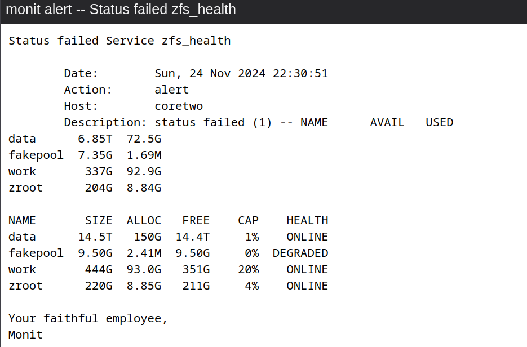The width and height of the screenshot is (527, 347).
Task: Click the host name "coretwo"
Action: [179, 106]
